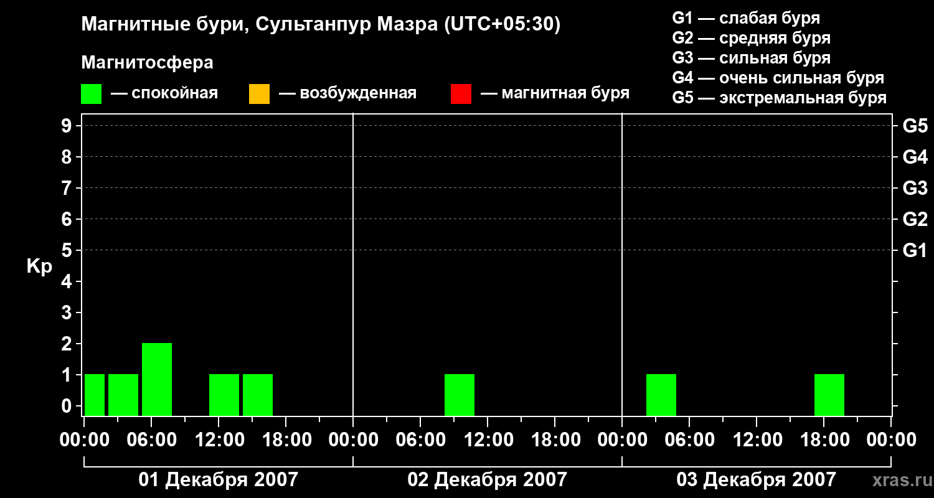This screenshot has height=498, width=934.
Task: Click the 'G2 — средняя буря' legend line
Action: click(x=751, y=38)
